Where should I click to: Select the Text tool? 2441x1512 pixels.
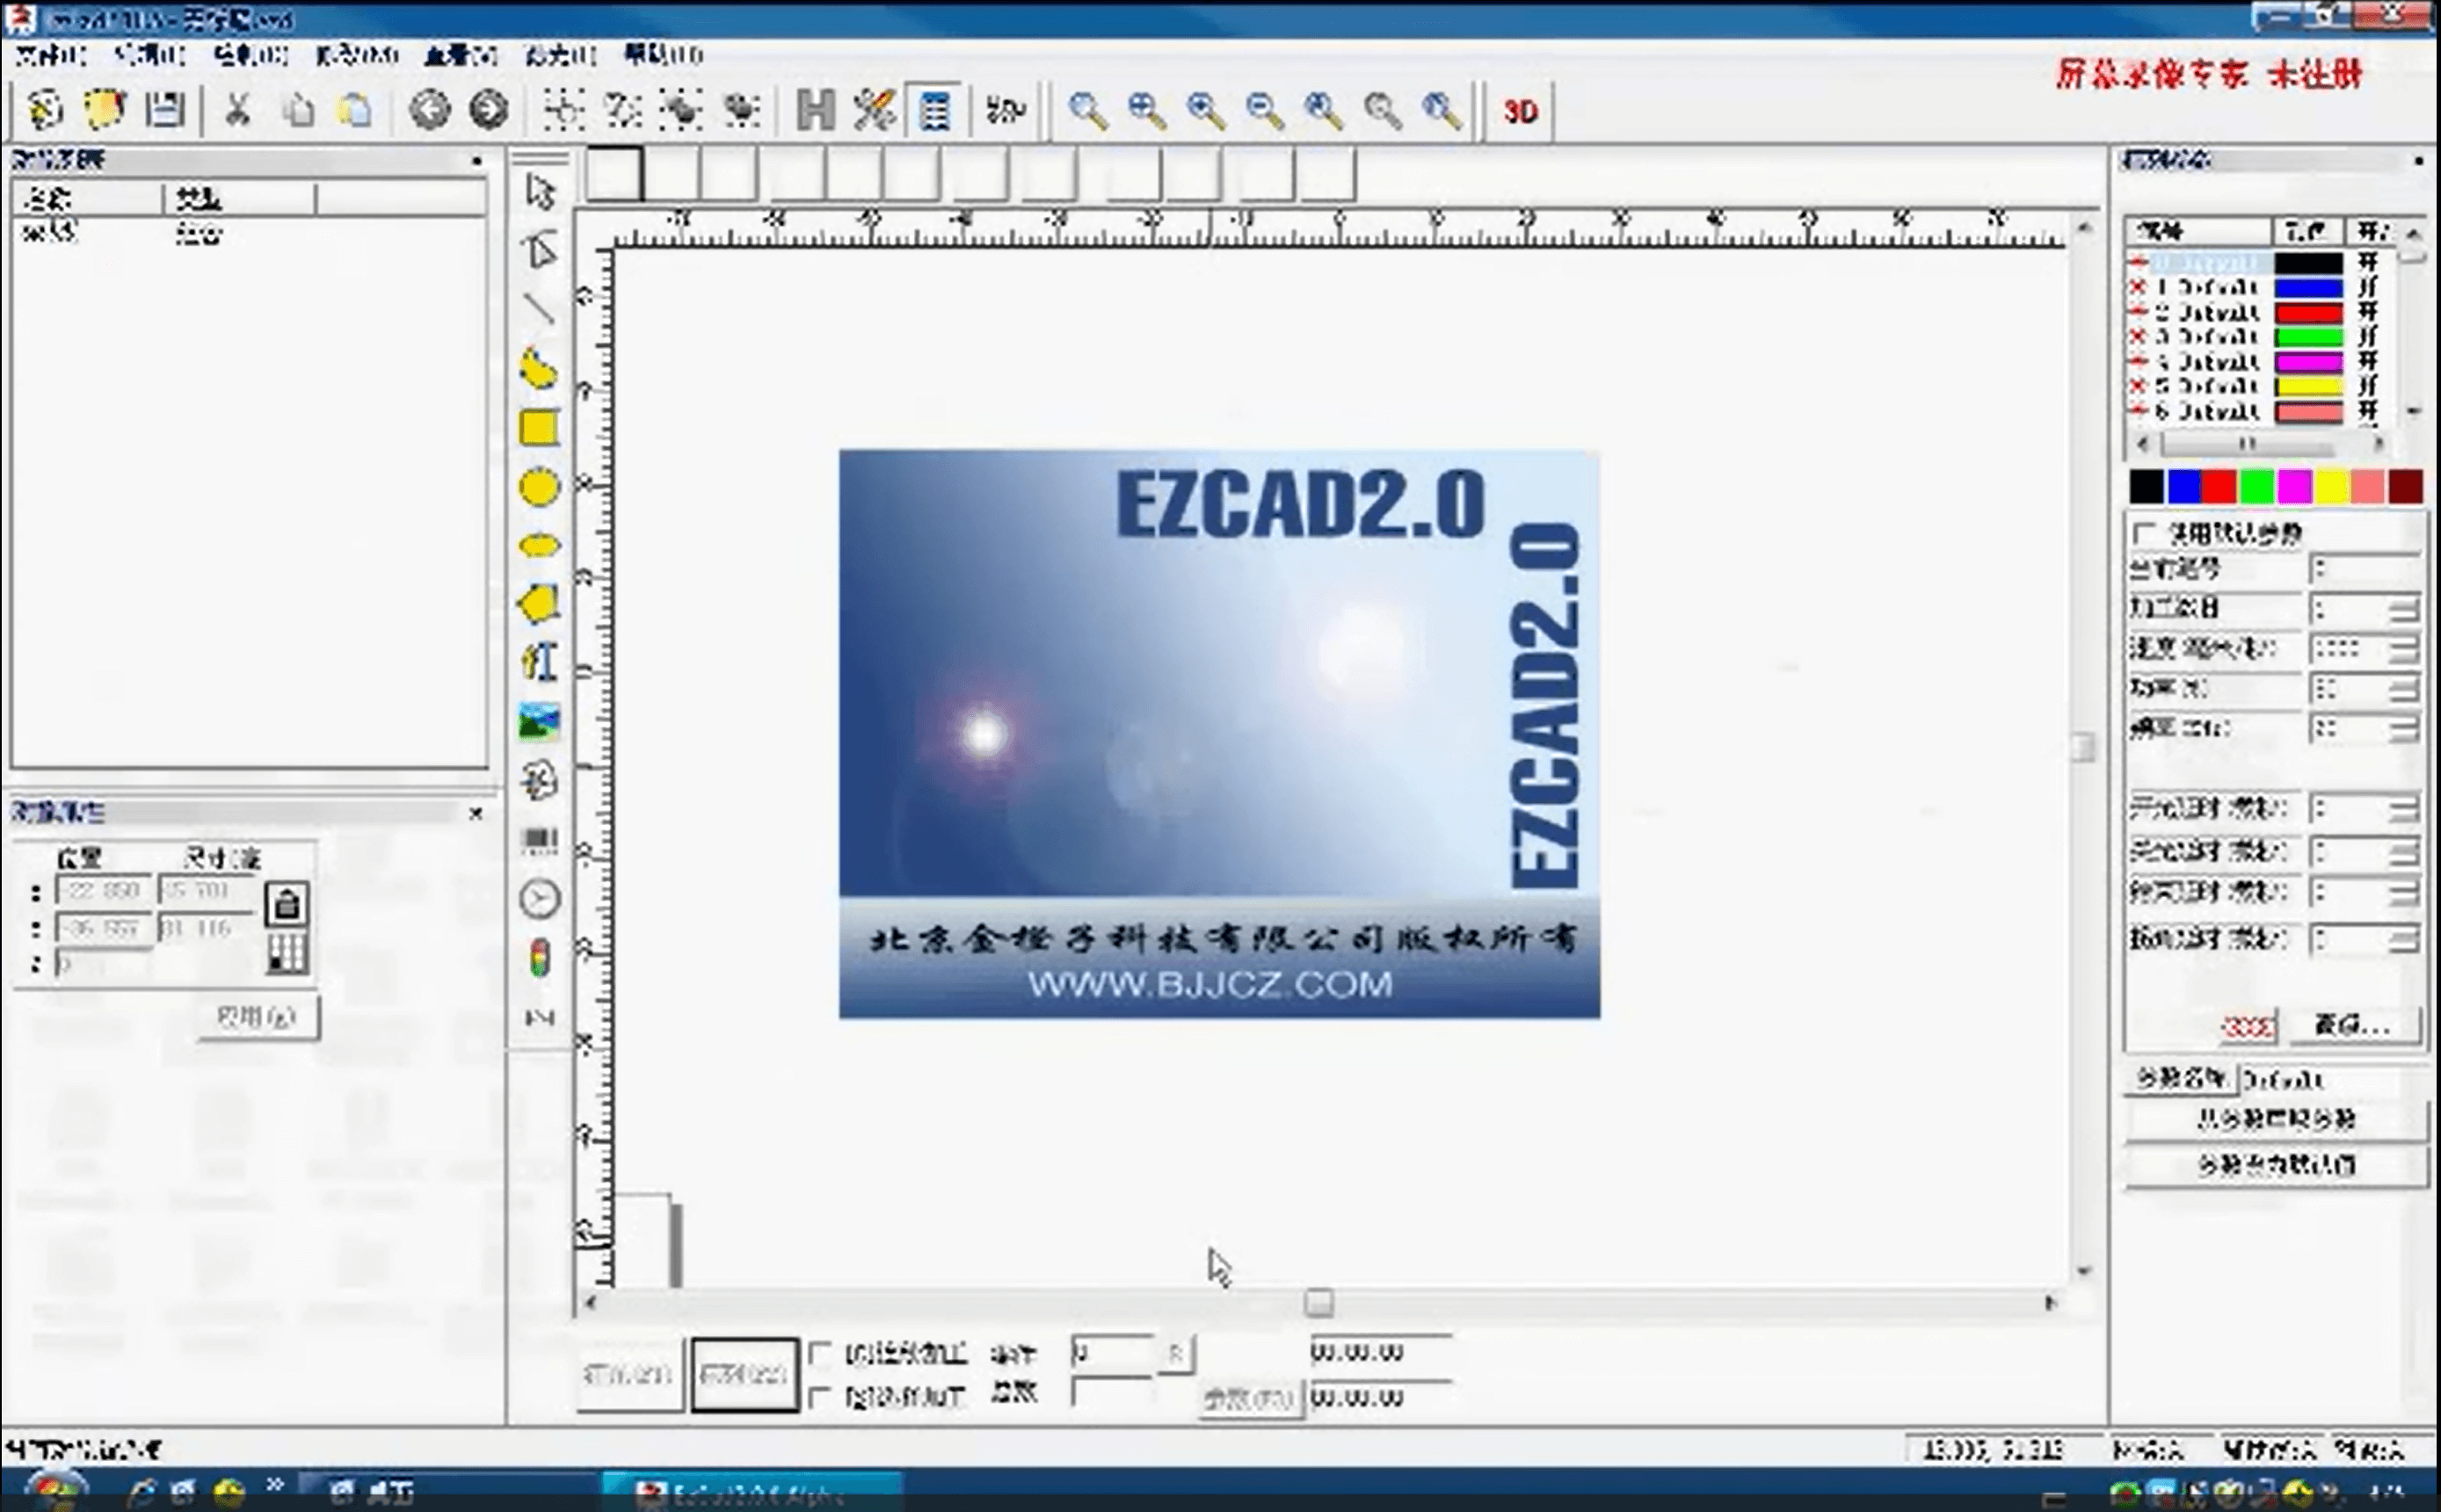541,662
